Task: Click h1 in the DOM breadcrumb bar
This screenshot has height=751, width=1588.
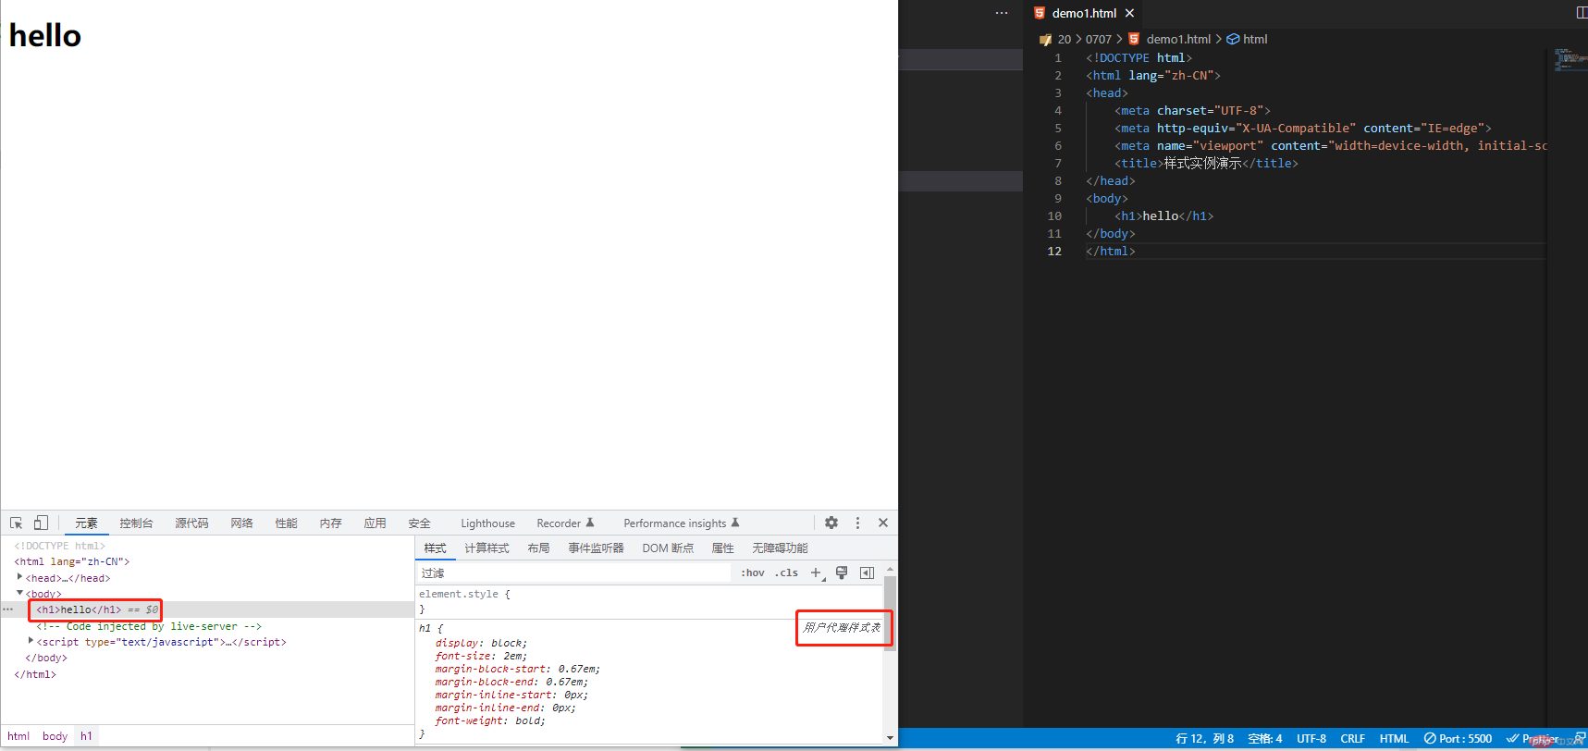Action: [x=86, y=736]
